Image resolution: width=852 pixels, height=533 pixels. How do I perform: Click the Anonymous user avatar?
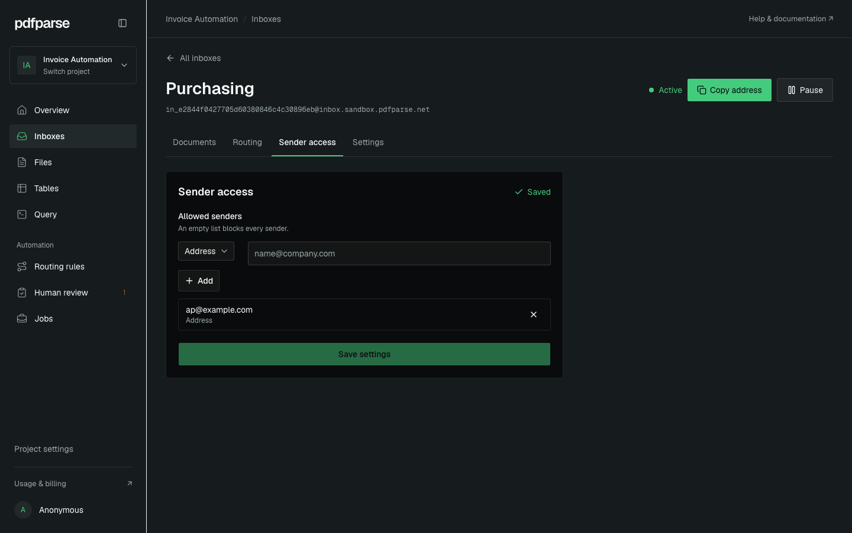(x=23, y=510)
